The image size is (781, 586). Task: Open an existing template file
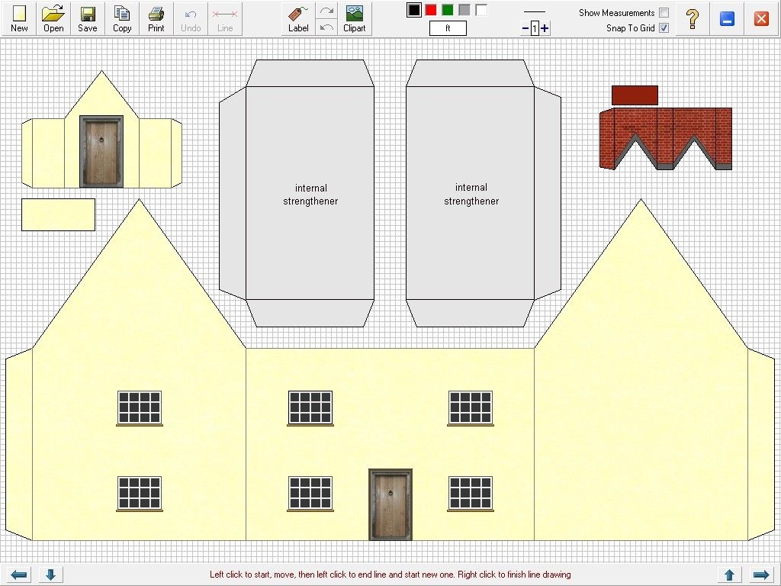click(x=53, y=17)
